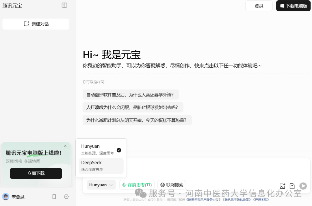
Task: Confirm Hunyuan with the black checkmark
Action: pyautogui.click(x=119, y=150)
